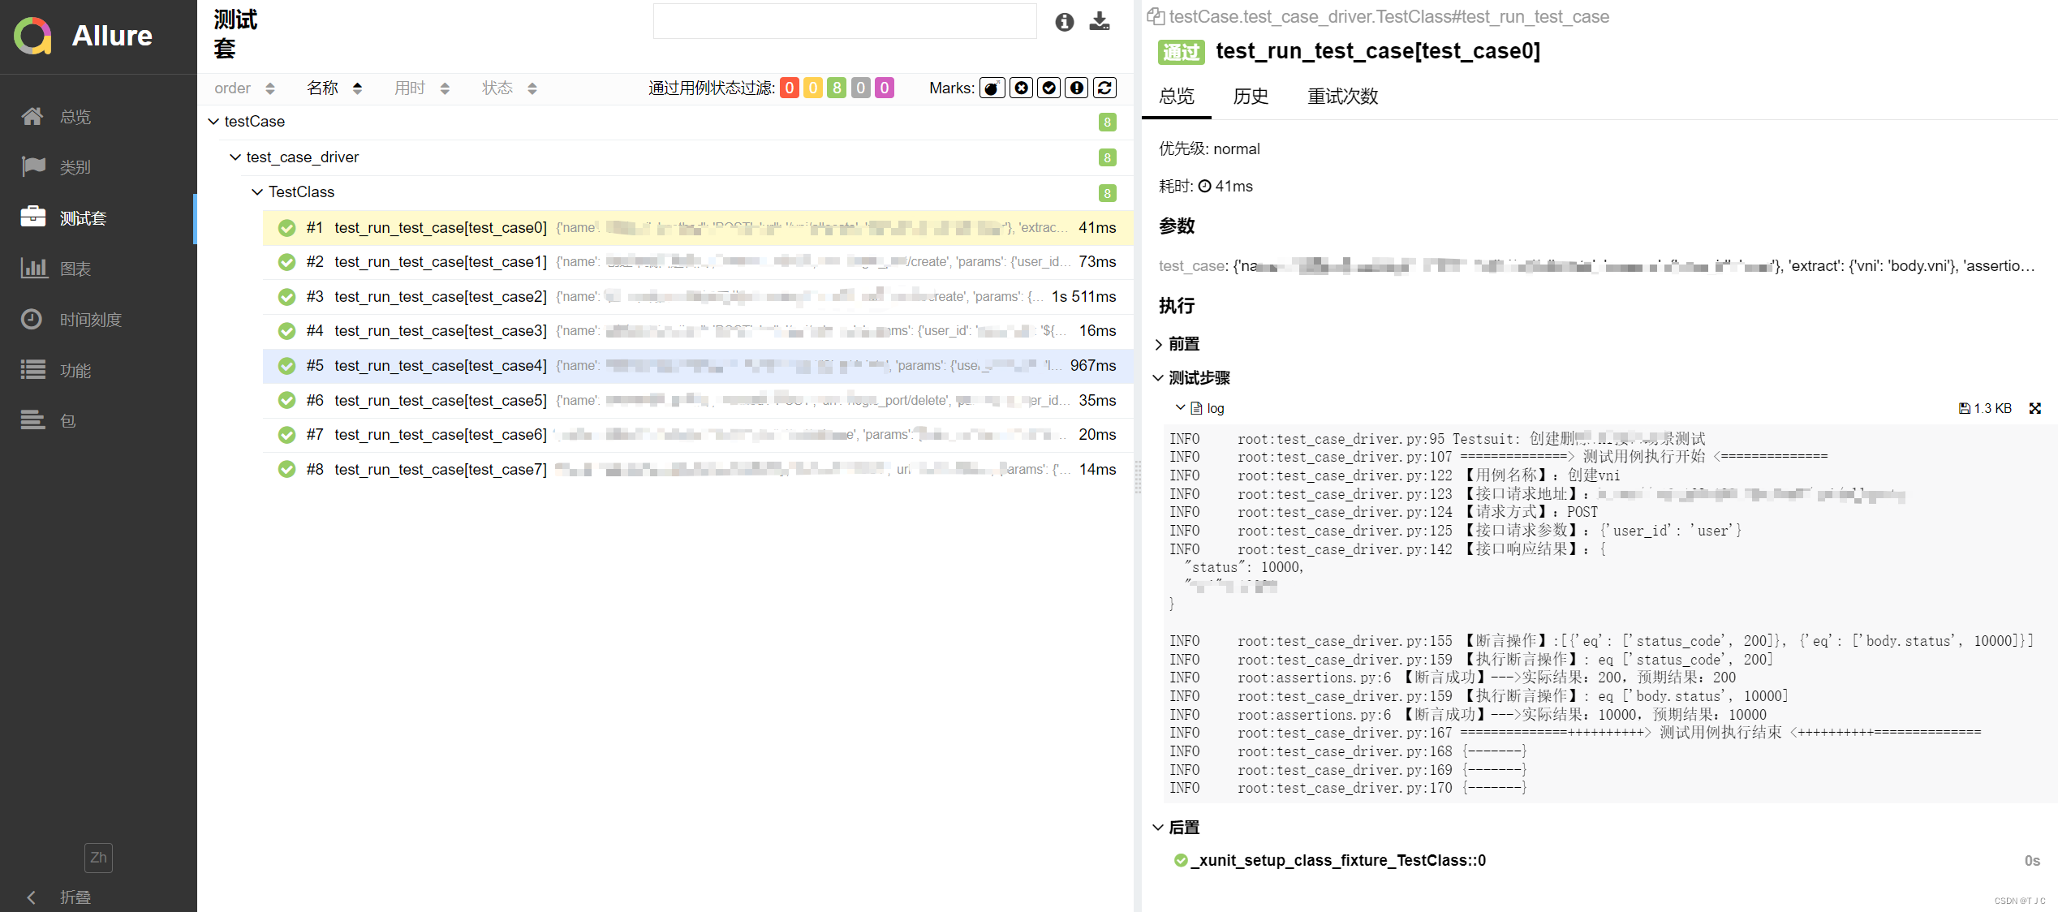Sort the tree by 名称 (name)

(x=334, y=88)
